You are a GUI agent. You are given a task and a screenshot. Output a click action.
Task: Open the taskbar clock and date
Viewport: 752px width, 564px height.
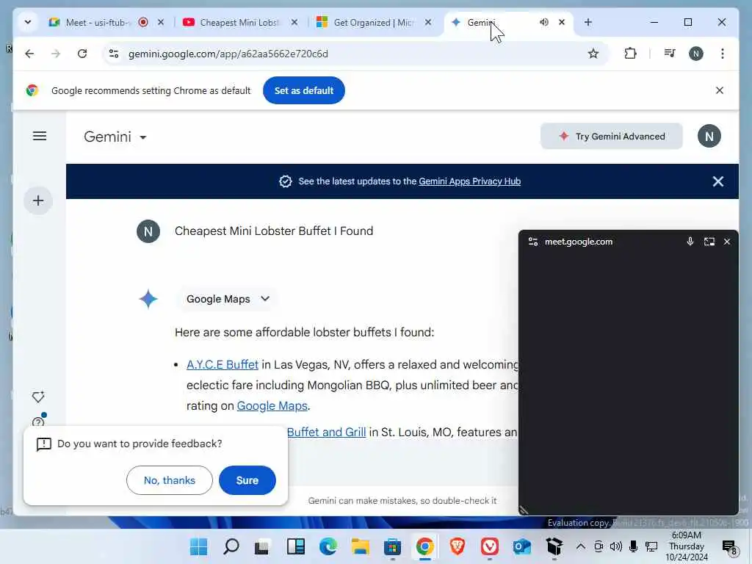click(x=687, y=546)
